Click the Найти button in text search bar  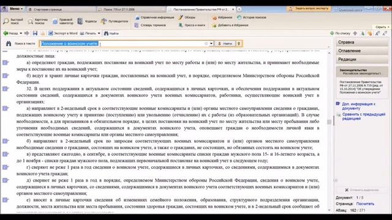coord(225,43)
